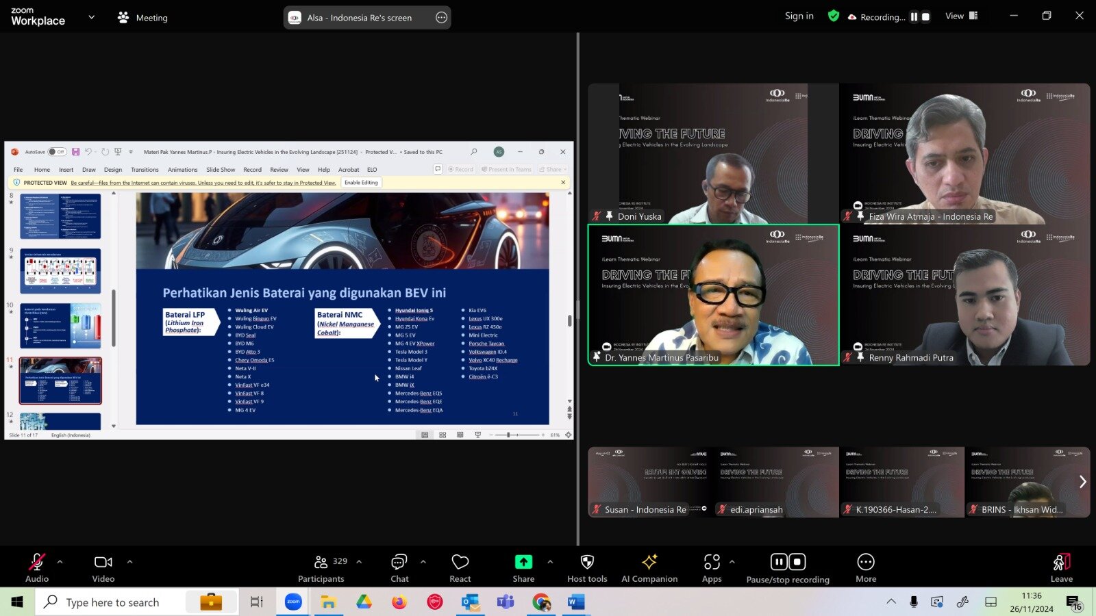Open the Slide Show ribbon tab

pos(221,170)
